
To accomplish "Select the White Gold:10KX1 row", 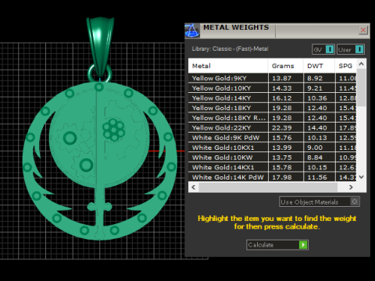I will pyautogui.click(x=273, y=148).
